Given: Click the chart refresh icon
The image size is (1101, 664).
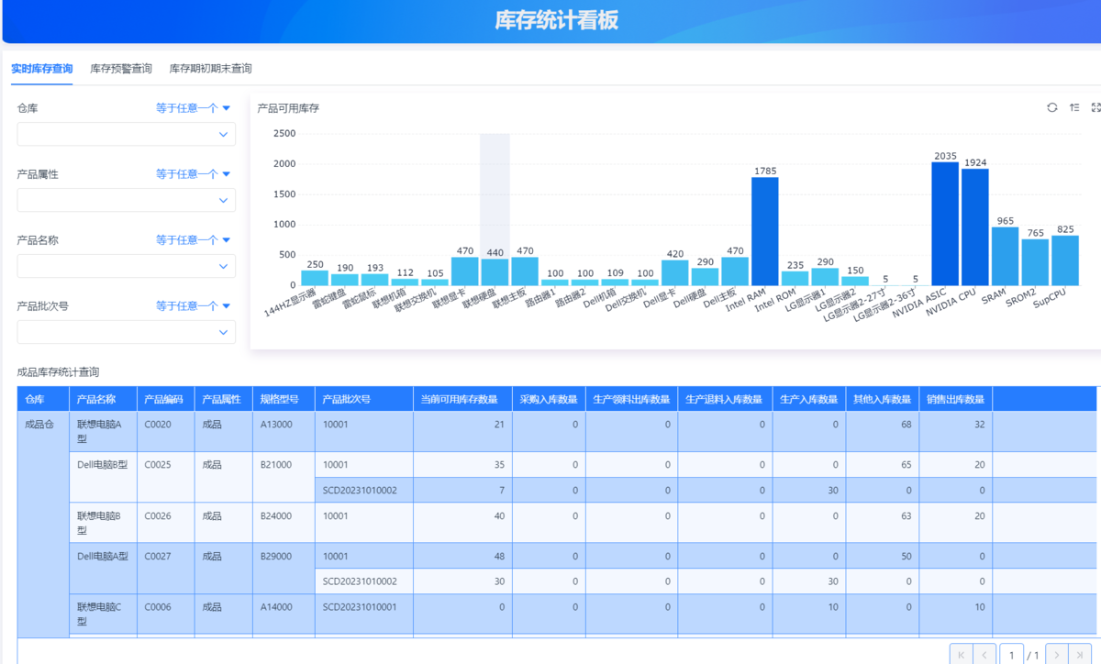Looking at the screenshot, I should tap(1052, 108).
